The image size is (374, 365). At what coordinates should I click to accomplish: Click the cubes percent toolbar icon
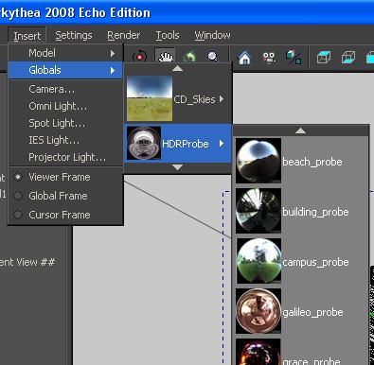click(294, 58)
